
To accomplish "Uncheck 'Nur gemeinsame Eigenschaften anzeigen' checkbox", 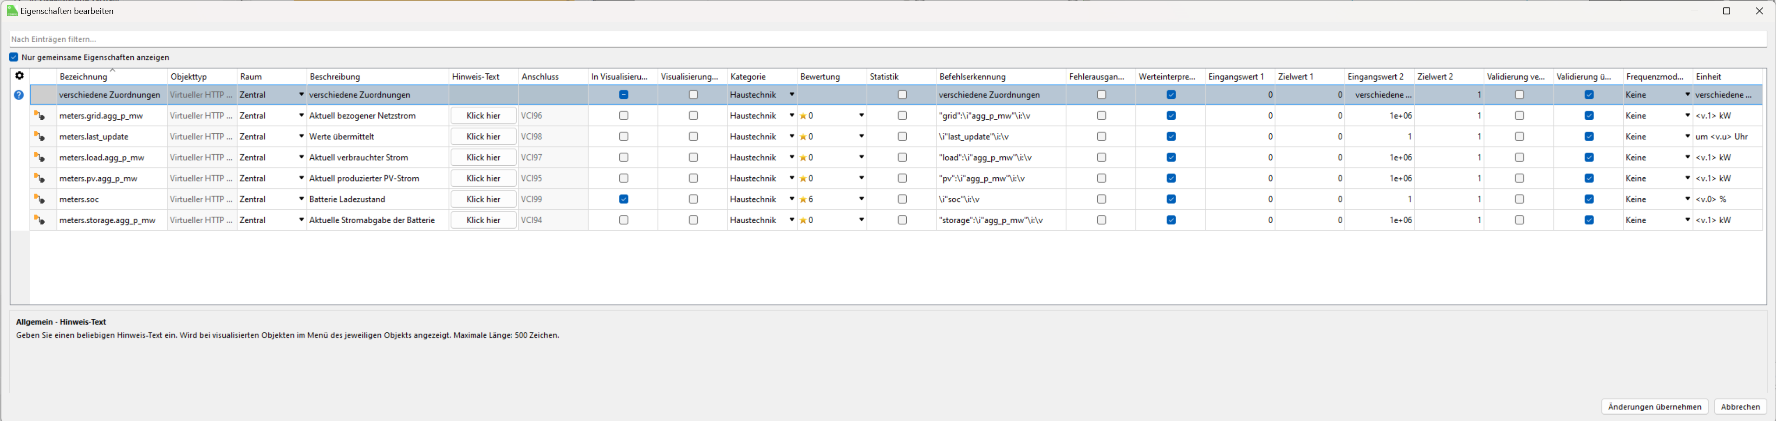I will (x=14, y=57).
